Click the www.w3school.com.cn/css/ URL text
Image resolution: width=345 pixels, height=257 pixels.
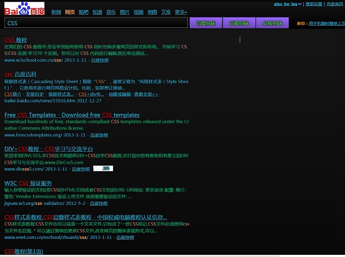[33, 60]
